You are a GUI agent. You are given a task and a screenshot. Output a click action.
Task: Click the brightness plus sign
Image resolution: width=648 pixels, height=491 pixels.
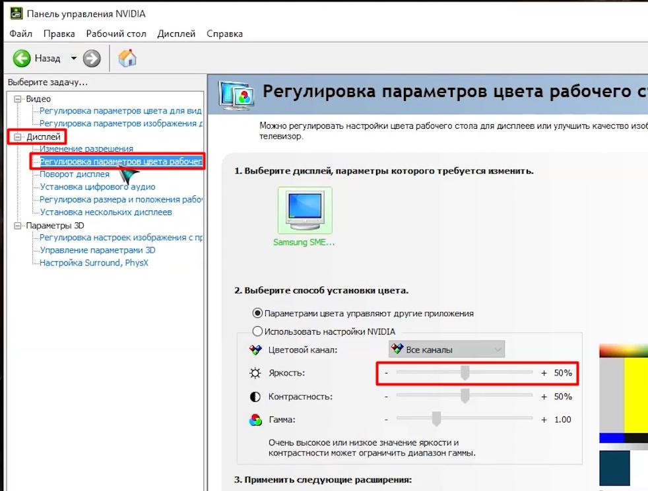click(x=544, y=374)
